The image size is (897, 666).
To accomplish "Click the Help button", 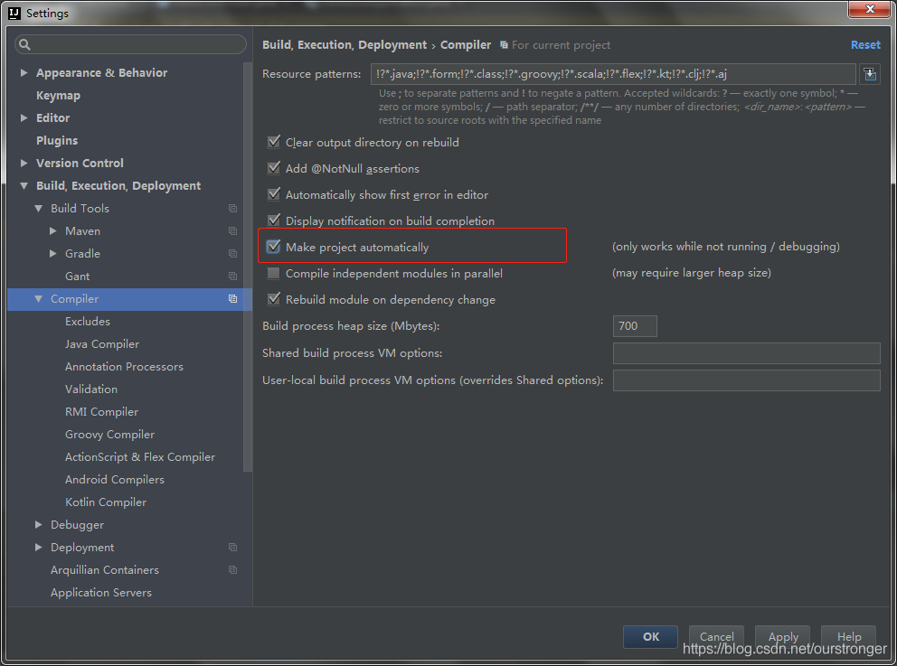I will click(x=849, y=636).
